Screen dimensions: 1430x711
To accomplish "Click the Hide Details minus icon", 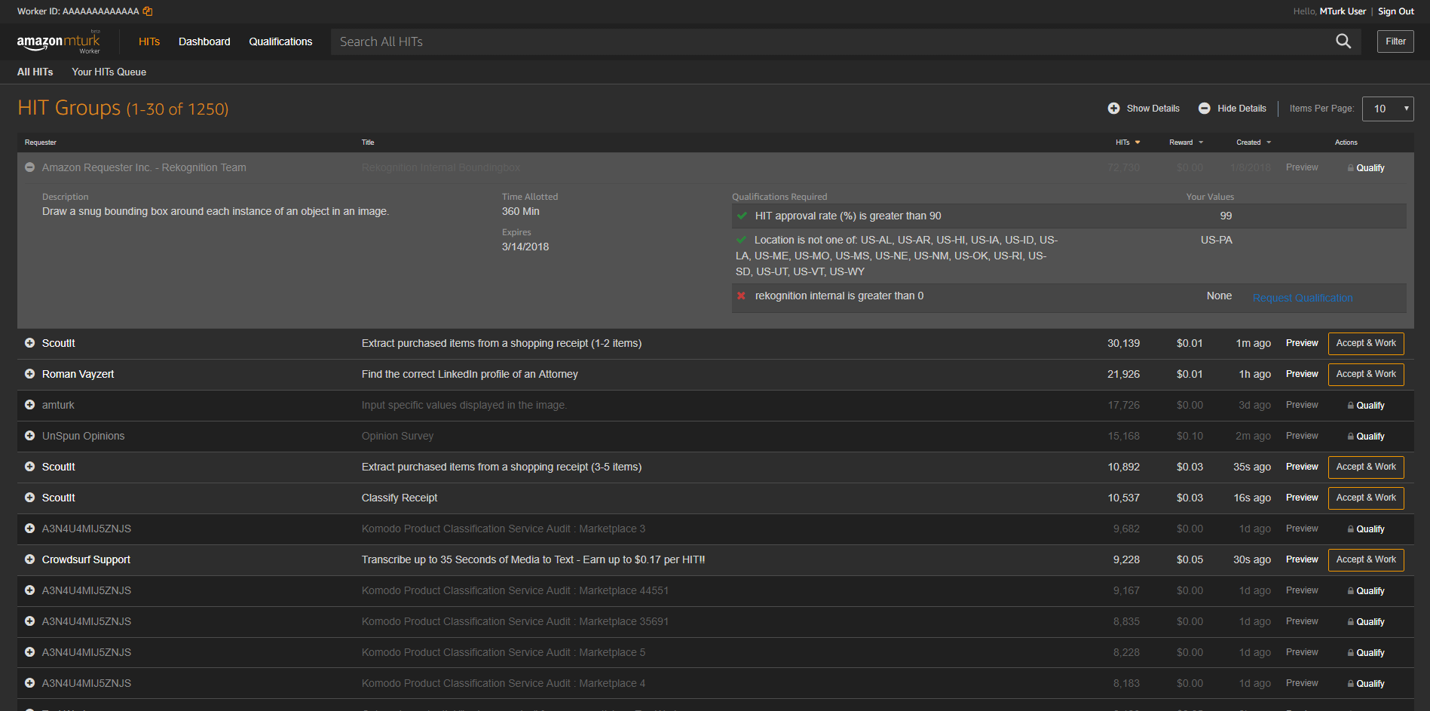I will pos(1204,108).
